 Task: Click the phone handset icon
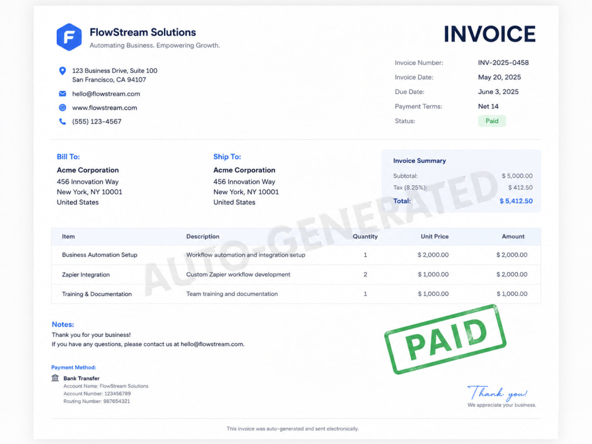click(x=62, y=121)
